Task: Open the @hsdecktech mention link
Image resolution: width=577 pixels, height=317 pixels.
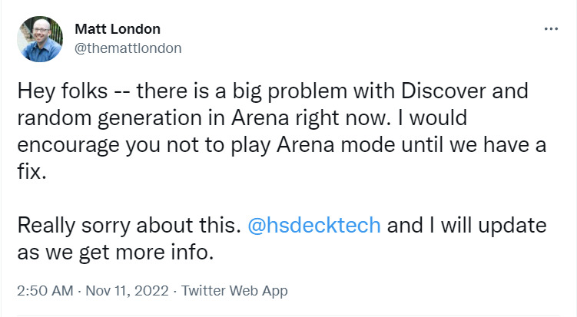Action: coord(313,226)
